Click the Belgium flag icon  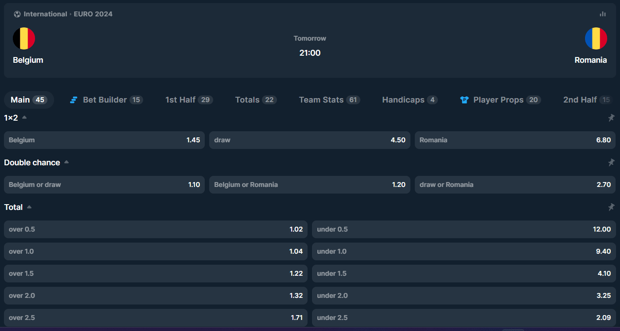pos(24,38)
